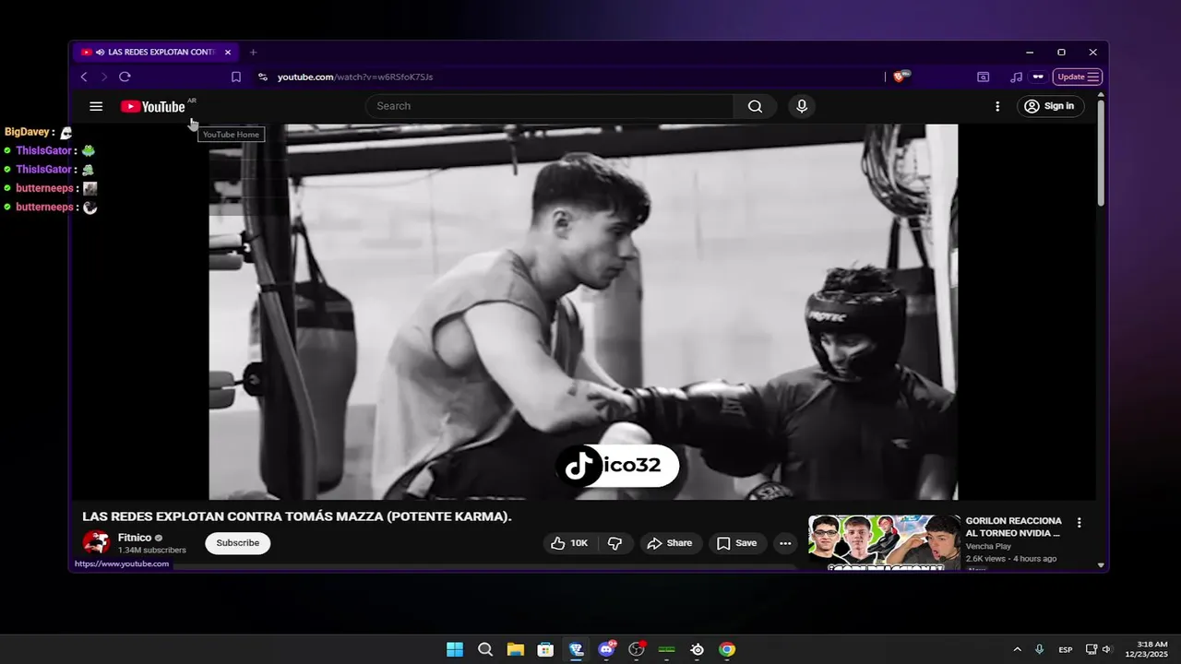Image resolution: width=1181 pixels, height=664 pixels.
Task: Open Microsoft Store from taskbar
Action: (545, 649)
